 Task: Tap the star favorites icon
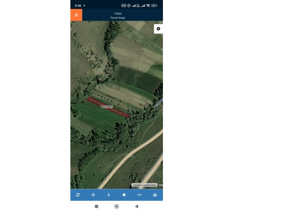[x=124, y=195]
